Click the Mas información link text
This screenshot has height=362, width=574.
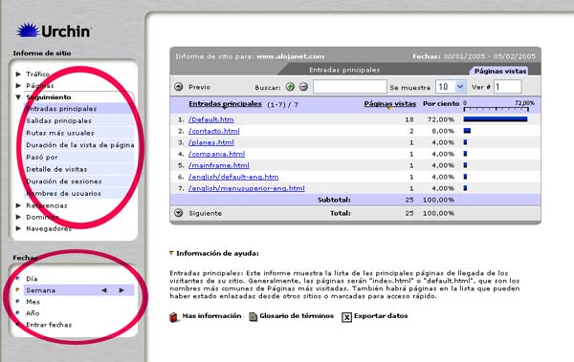(211, 316)
